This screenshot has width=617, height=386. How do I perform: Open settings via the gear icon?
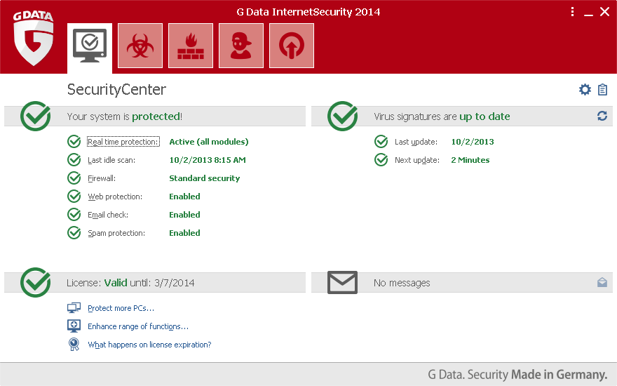(585, 90)
